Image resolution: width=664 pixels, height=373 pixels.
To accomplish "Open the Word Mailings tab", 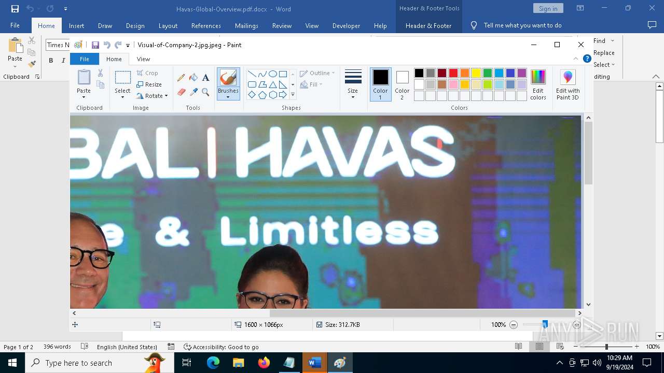I will click(x=246, y=25).
